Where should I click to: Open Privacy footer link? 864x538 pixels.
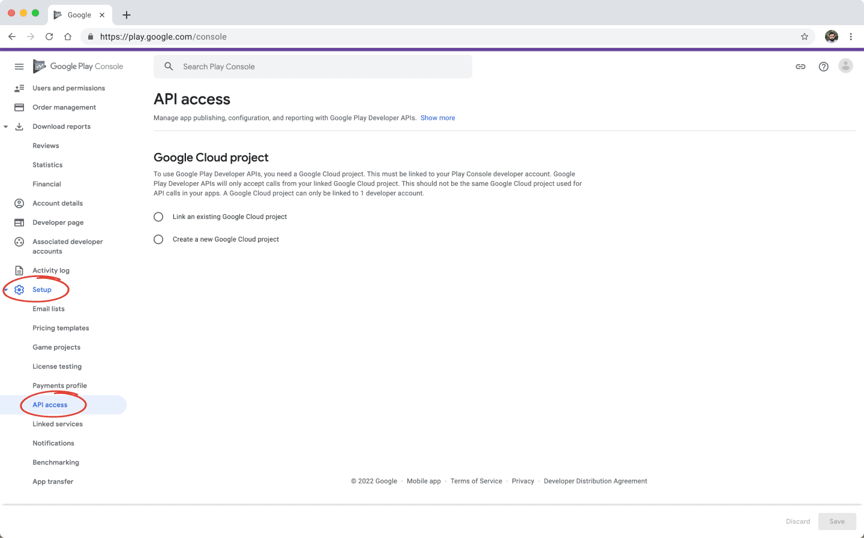pyautogui.click(x=523, y=481)
